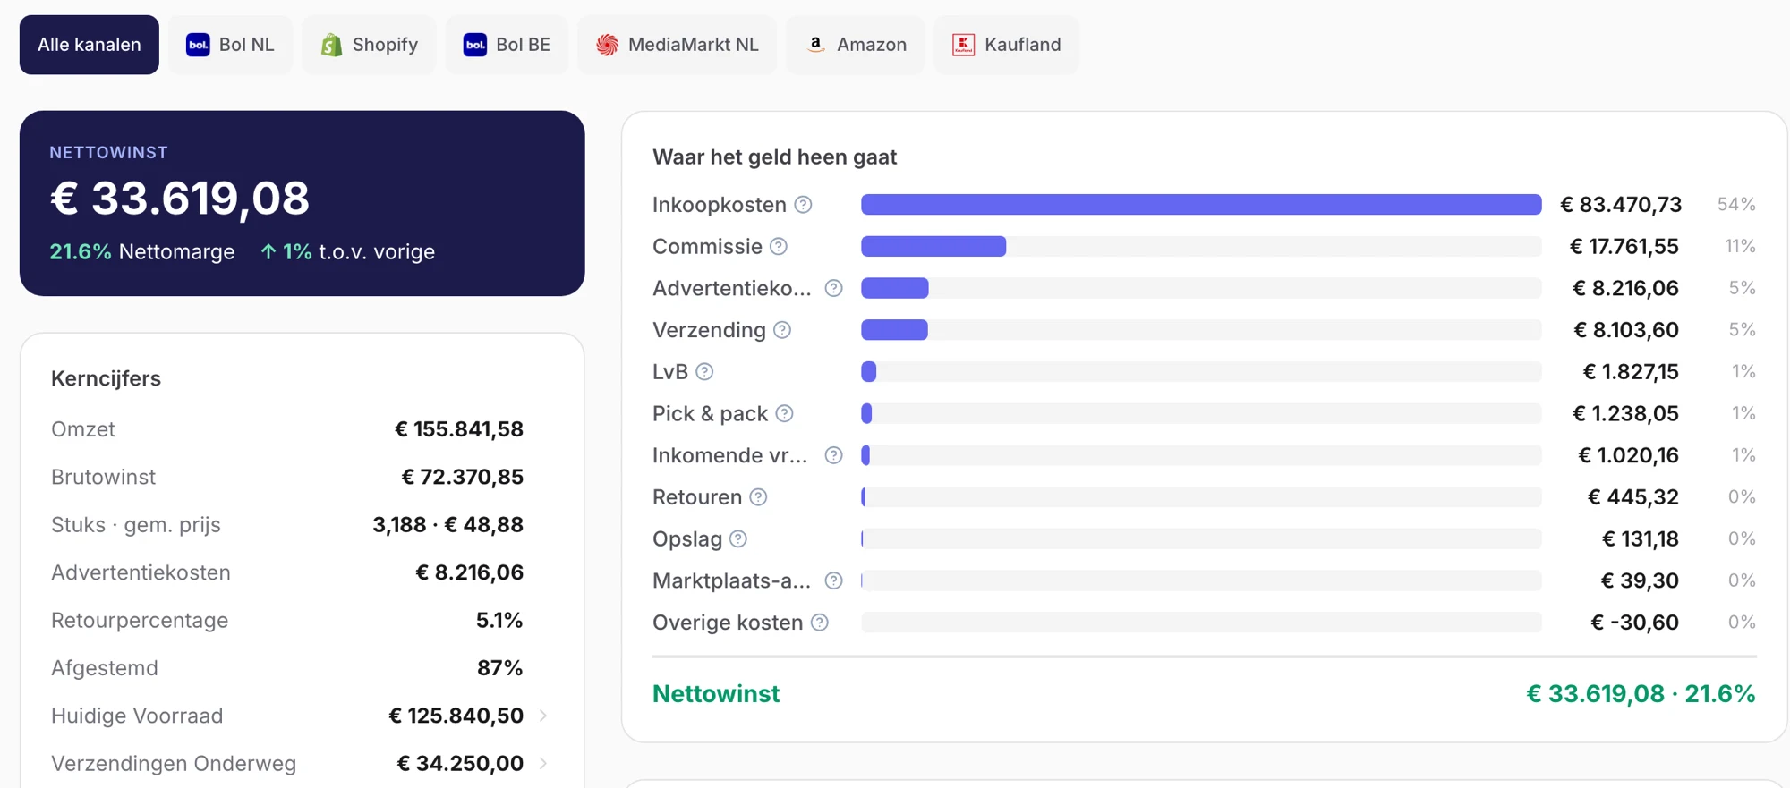Image resolution: width=1790 pixels, height=788 pixels.
Task: Click the 1% t.o.v. vorige text
Action: tap(359, 252)
